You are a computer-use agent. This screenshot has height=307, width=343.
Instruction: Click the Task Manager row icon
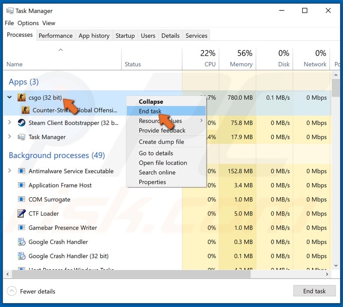[21, 137]
